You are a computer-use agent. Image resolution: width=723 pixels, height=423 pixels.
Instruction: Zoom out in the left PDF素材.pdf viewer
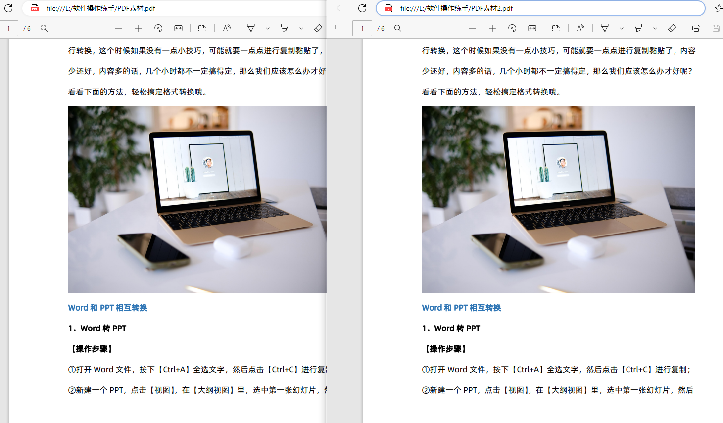click(119, 28)
